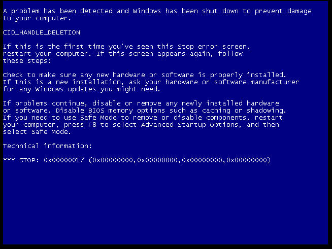This screenshot has height=249, width=332.
Task: Click 'restart your computer.' text
Action: click(47, 54)
